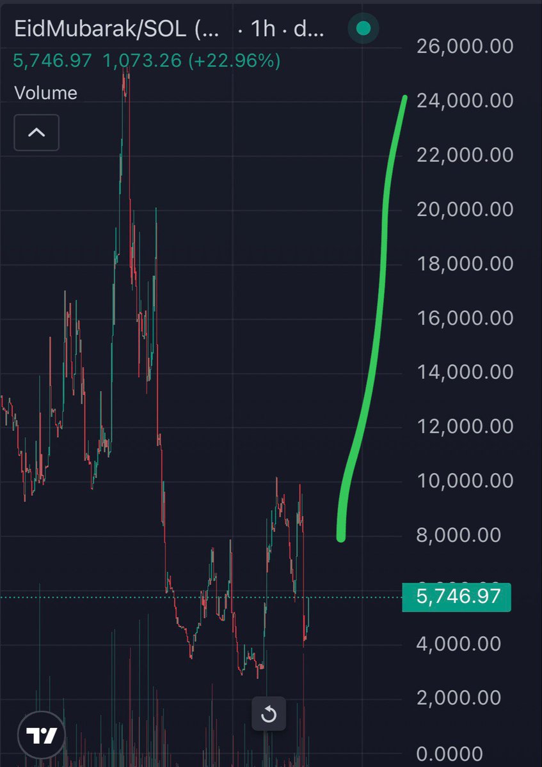This screenshot has width=542, height=767.
Task: Open the truncated interval menu next to 1h
Action: point(307,29)
